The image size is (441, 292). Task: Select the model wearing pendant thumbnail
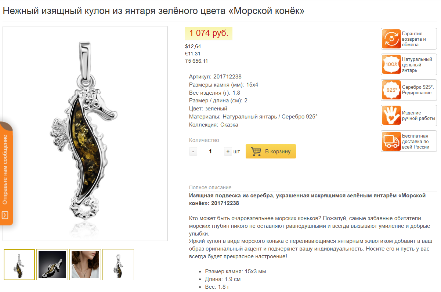tap(85, 265)
